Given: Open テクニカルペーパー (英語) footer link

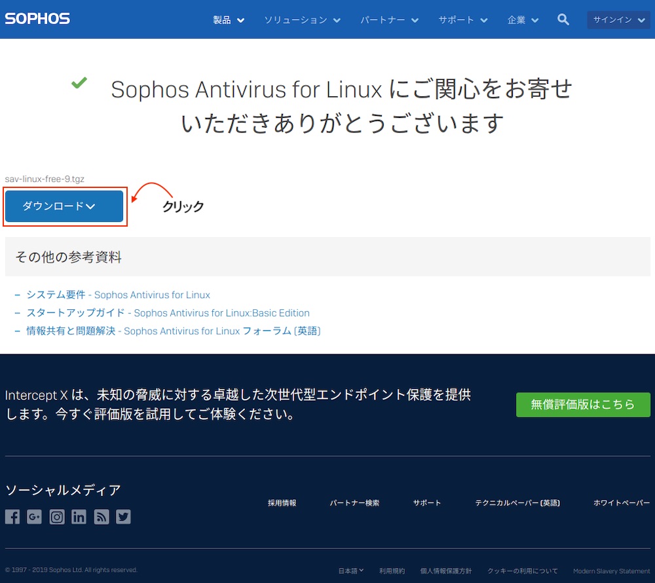Looking at the screenshot, I should pos(517,503).
